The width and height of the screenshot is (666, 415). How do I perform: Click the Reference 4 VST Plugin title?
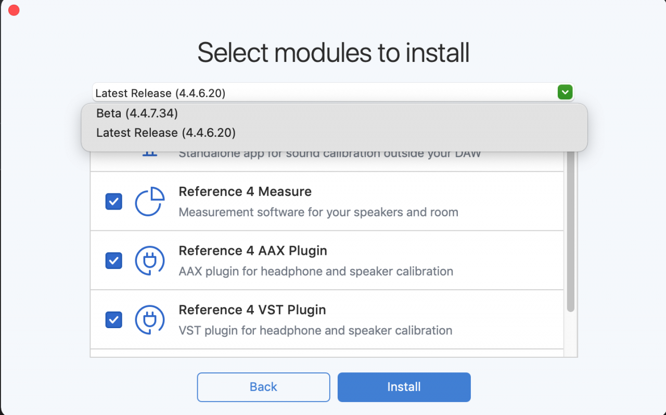click(252, 310)
